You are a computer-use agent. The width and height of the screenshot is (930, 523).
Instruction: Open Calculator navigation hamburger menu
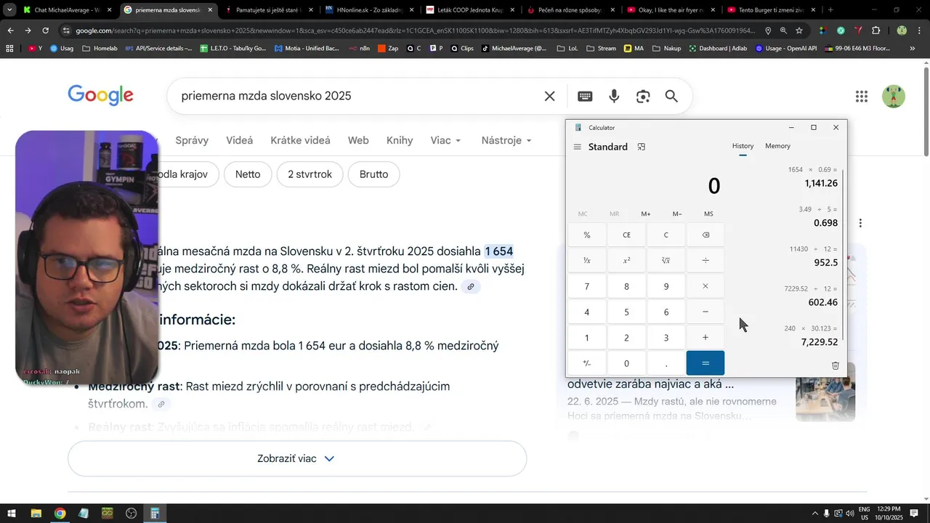pos(577,147)
